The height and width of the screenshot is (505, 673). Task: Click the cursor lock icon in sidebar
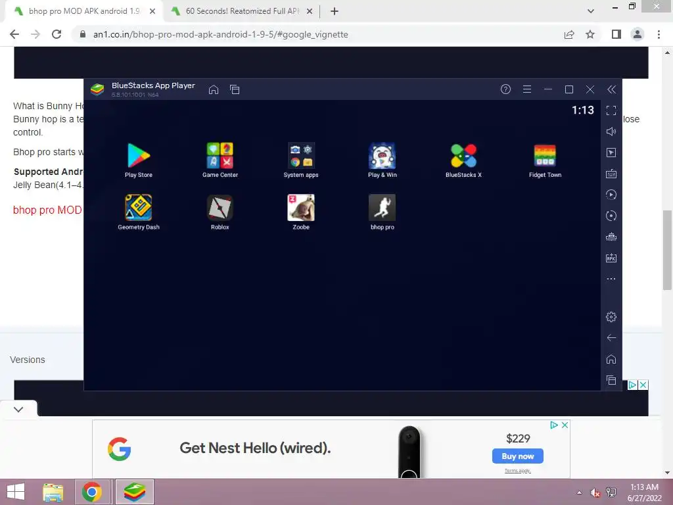pyautogui.click(x=611, y=153)
